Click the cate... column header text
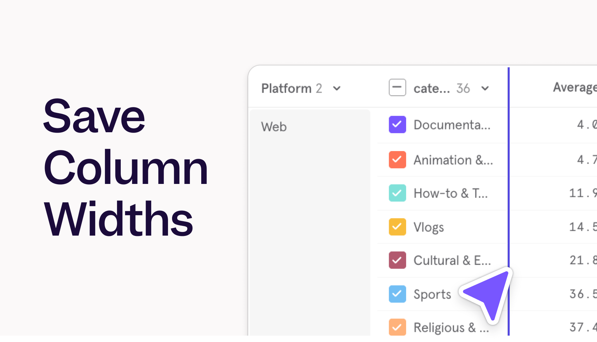 (432, 89)
